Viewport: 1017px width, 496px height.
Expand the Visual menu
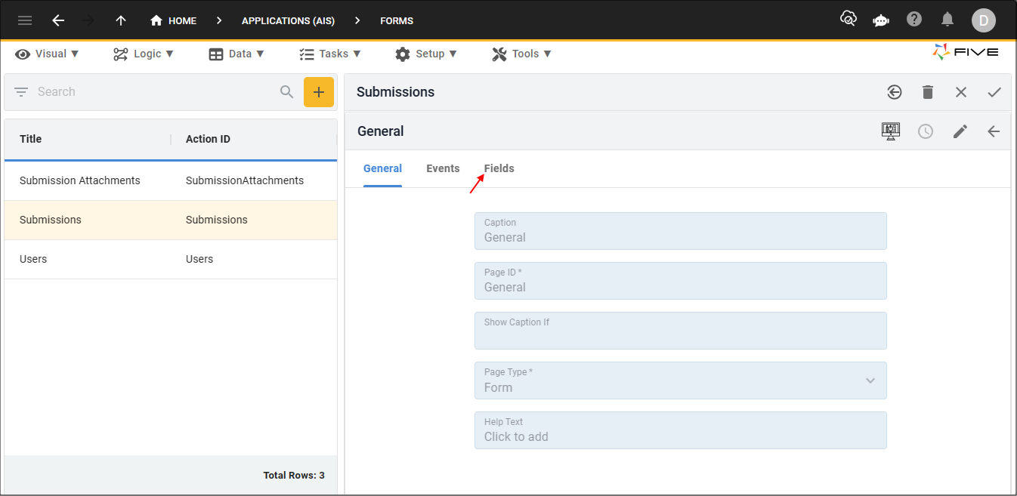(x=47, y=54)
